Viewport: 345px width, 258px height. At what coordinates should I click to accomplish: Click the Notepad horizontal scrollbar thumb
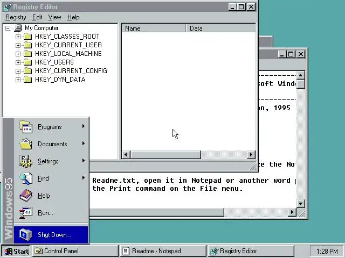click(x=157, y=212)
